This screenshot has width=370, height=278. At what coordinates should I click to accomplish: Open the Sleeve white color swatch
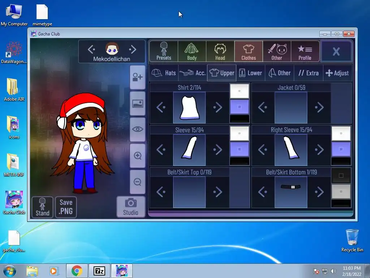pyautogui.click(x=240, y=133)
